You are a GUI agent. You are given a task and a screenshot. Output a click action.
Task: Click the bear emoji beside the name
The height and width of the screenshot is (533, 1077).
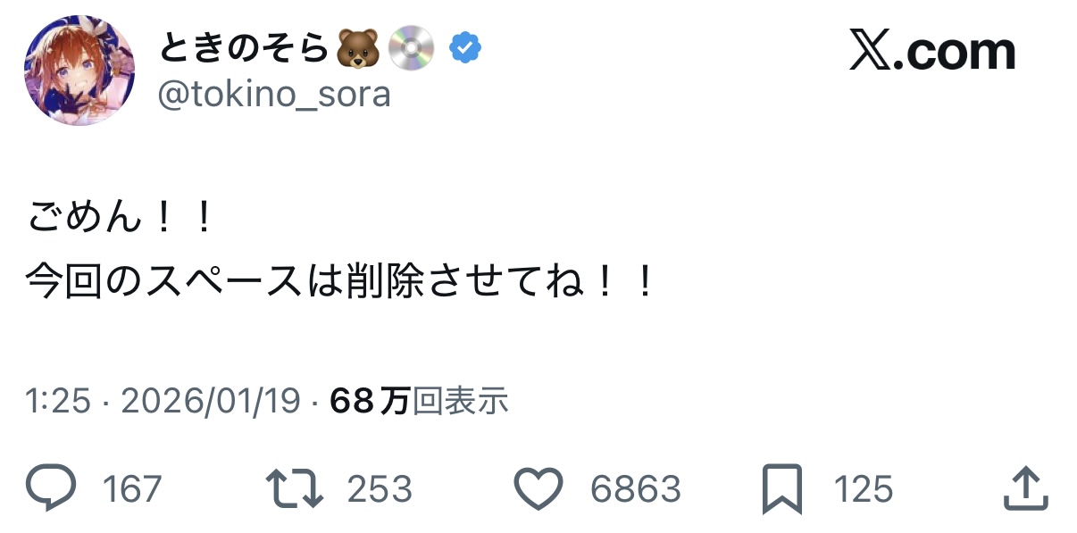pyautogui.click(x=358, y=48)
